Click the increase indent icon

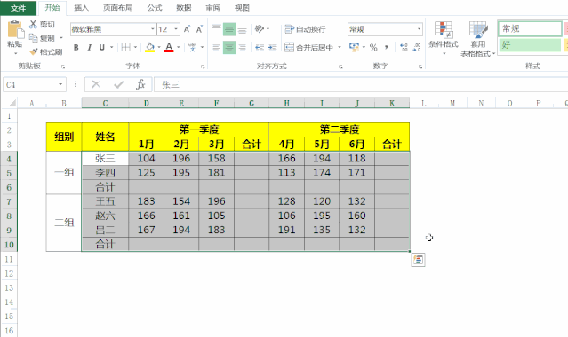(272, 47)
